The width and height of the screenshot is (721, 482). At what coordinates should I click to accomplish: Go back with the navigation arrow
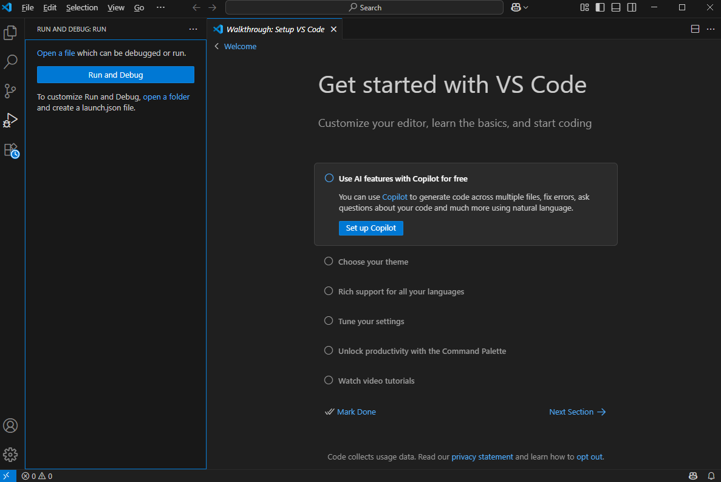pyautogui.click(x=196, y=7)
